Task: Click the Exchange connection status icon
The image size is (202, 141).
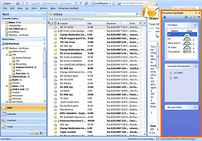Action: click(158, 139)
